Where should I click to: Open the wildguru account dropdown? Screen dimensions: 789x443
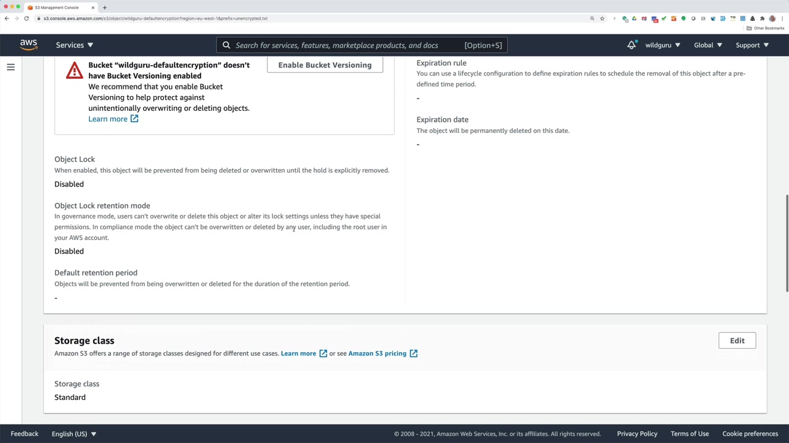click(663, 45)
